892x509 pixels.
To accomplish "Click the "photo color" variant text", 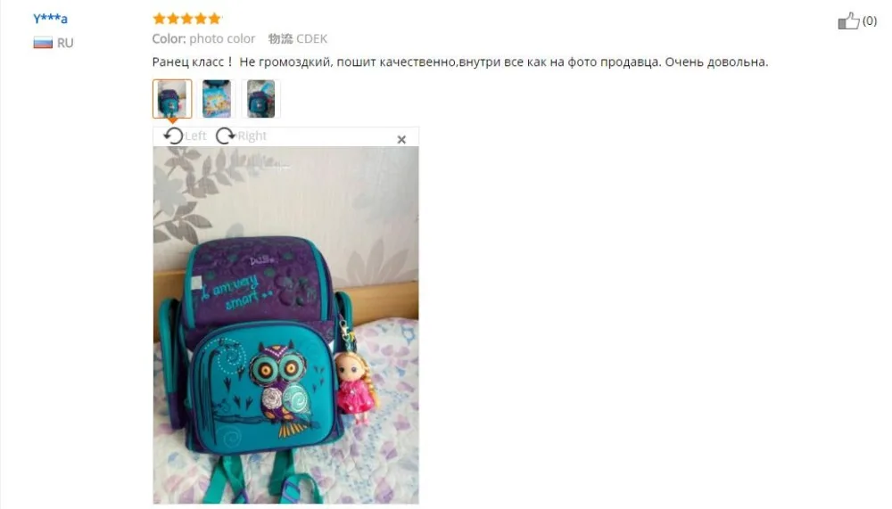I will pyautogui.click(x=222, y=38).
